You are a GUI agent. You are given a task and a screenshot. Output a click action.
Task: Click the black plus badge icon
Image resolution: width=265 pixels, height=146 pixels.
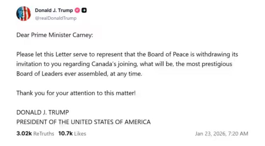[x=84, y=10]
